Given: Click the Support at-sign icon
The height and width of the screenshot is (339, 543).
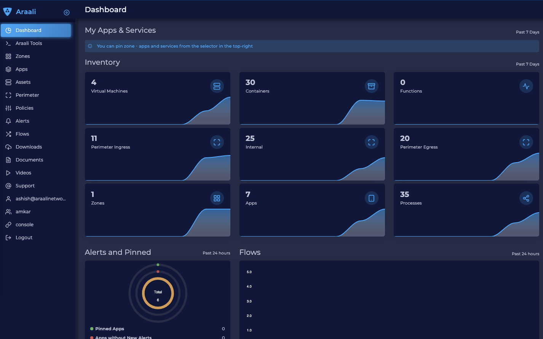Looking at the screenshot, I should tap(8, 186).
